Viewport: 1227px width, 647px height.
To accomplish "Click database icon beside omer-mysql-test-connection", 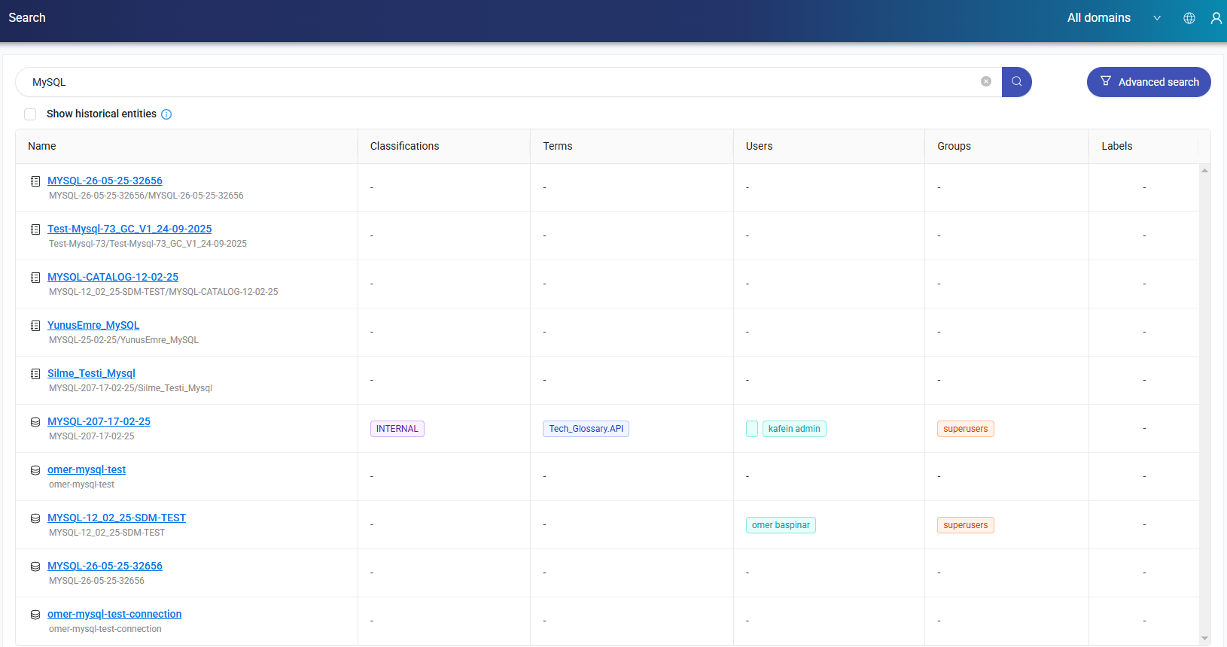I will (x=35, y=615).
